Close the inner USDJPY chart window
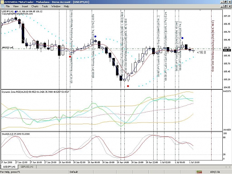232x174 pixels. [230, 6]
